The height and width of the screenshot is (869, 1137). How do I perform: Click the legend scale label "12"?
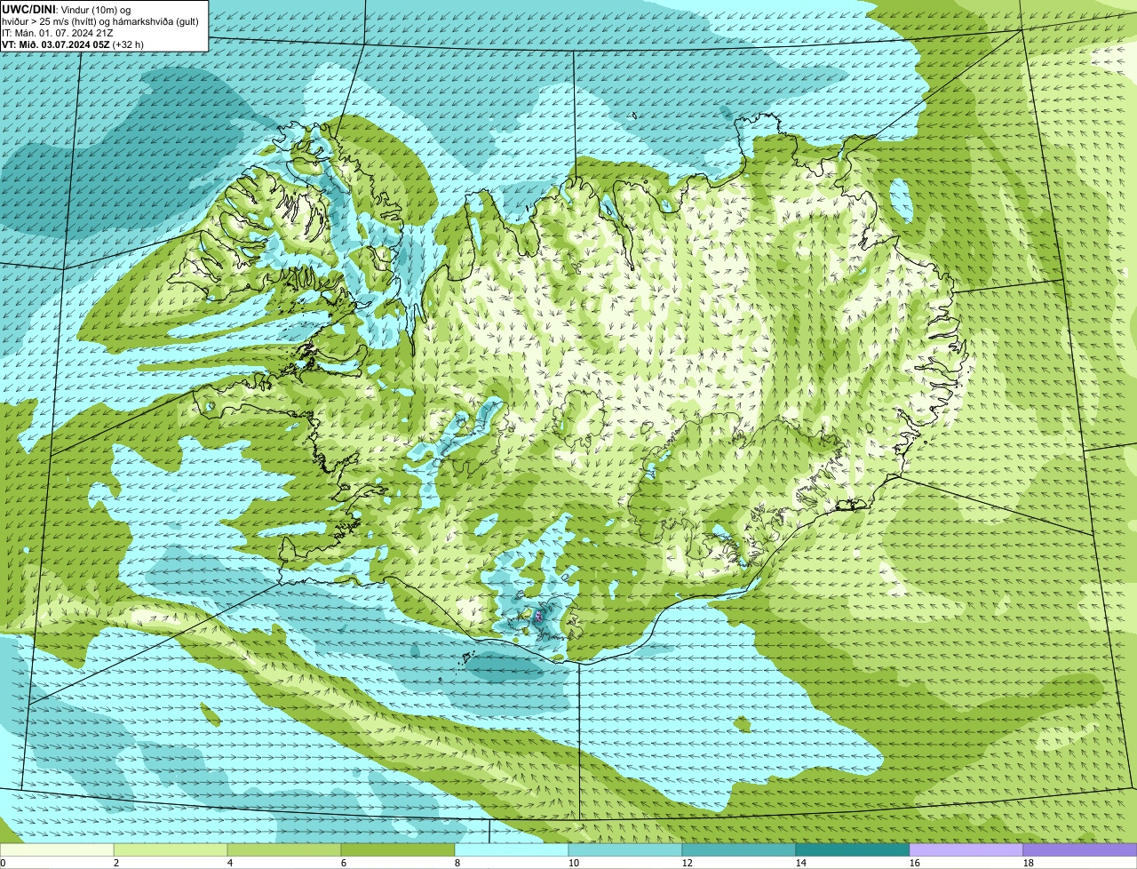click(x=688, y=863)
